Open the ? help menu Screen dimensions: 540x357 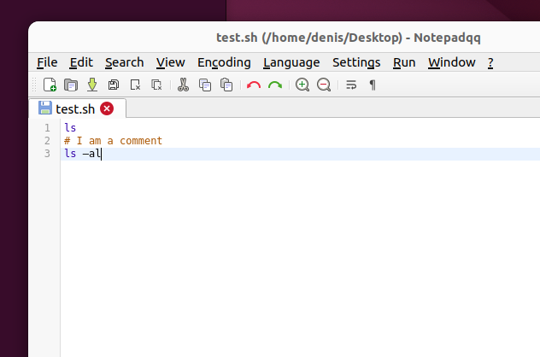[490, 62]
